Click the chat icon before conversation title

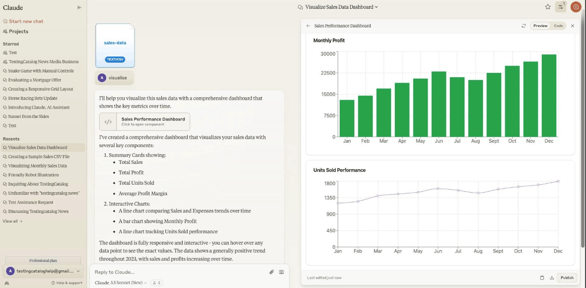(300, 7)
